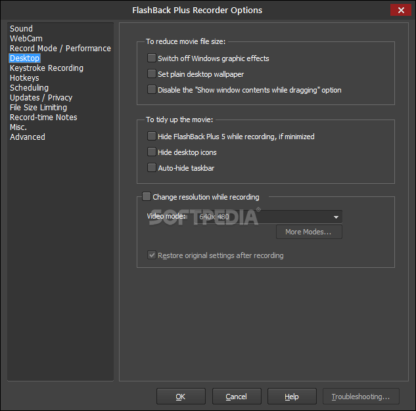Open Help for recorder options

coord(292,397)
